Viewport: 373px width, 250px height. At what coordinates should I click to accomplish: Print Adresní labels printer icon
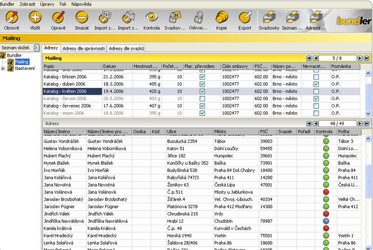click(315, 17)
